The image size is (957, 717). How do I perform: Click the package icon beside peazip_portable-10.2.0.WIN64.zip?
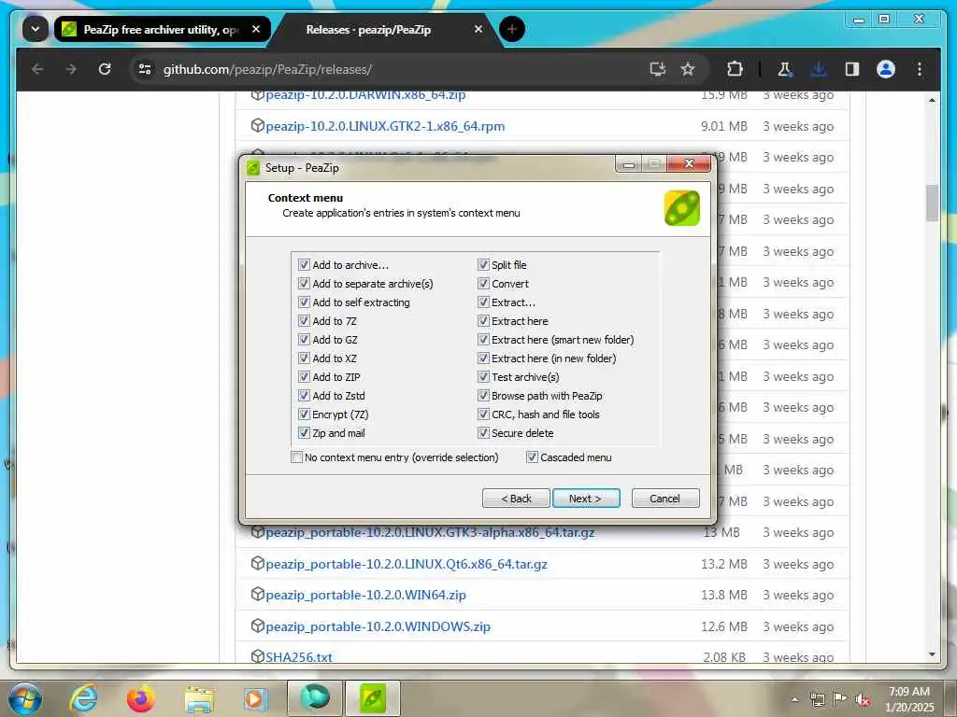258,594
